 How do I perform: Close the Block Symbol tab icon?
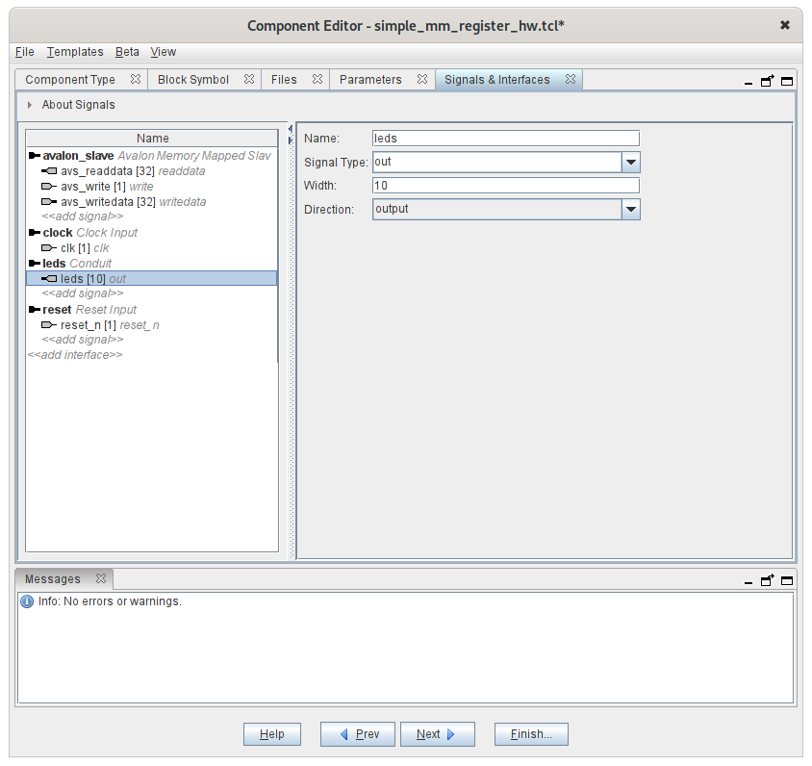point(249,80)
